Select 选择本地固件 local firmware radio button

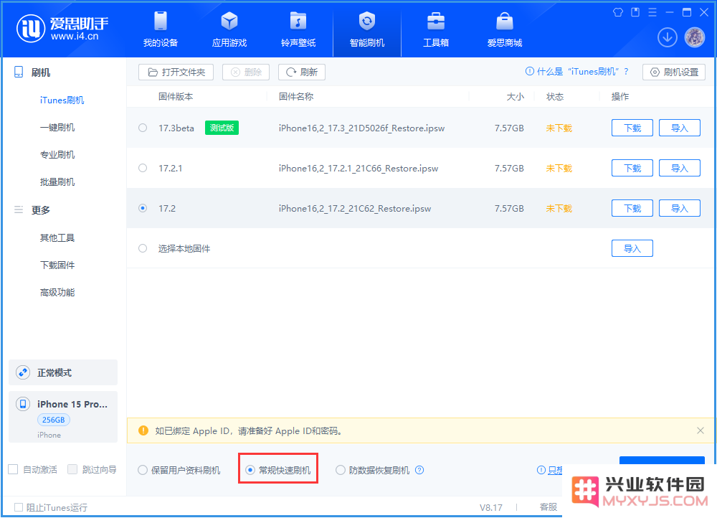click(x=143, y=248)
